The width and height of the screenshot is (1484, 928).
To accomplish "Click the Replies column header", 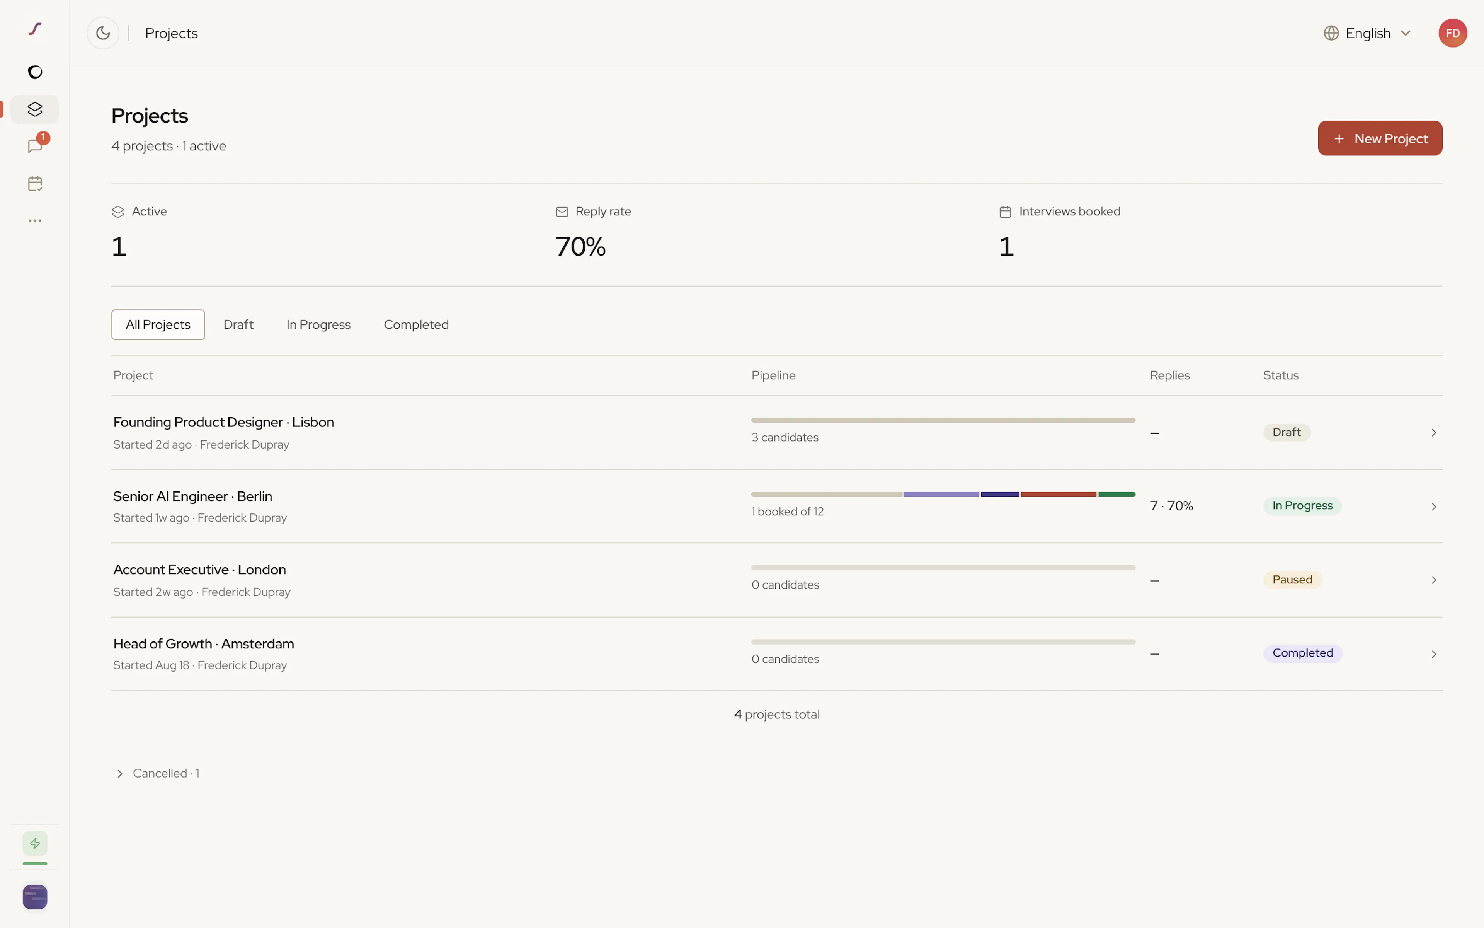I will point(1169,375).
